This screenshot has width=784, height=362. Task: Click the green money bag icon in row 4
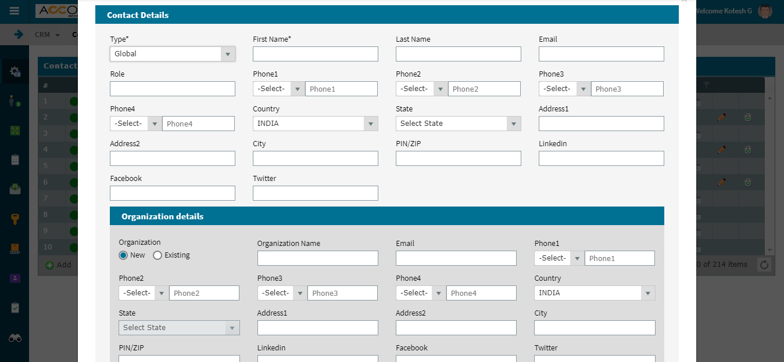pos(748,150)
